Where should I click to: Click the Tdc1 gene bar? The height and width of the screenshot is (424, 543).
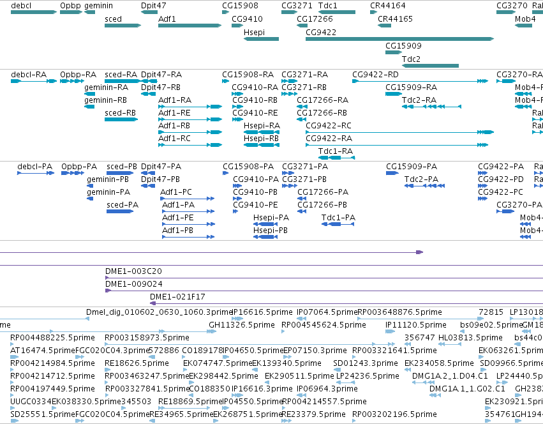337,12
